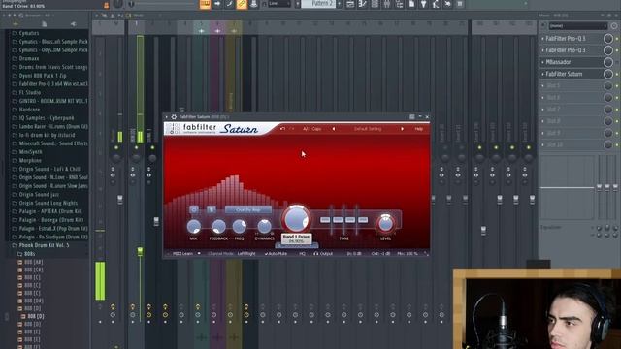
Task: Select second FabFilter Pro-Q 3 slot
Action: click(571, 50)
